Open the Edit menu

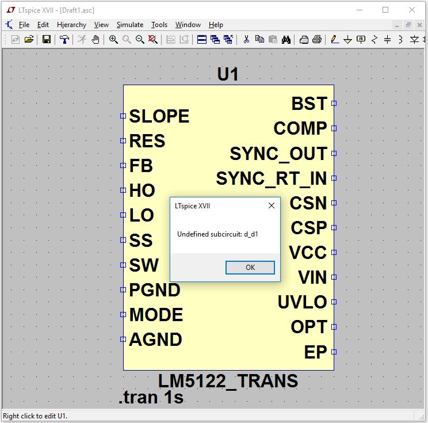point(43,25)
